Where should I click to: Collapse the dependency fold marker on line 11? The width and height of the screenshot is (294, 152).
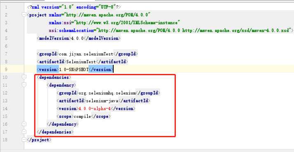point(24,85)
